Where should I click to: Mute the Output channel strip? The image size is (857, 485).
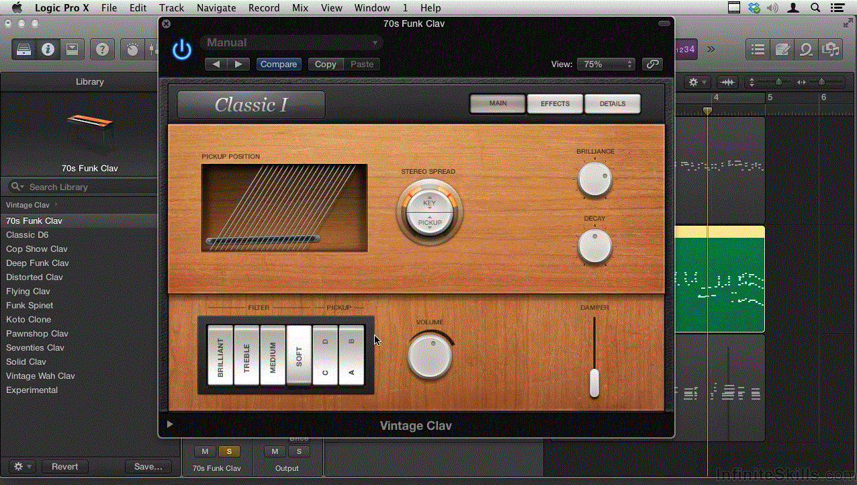click(275, 451)
